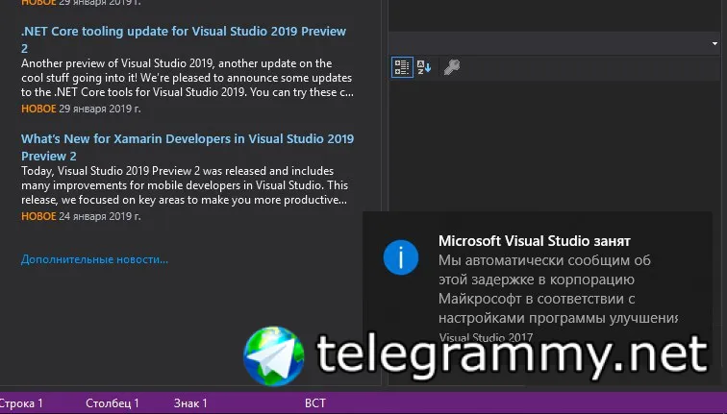This screenshot has width=727, height=414.
Task: Click the notification body message text
Action: (558, 289)
